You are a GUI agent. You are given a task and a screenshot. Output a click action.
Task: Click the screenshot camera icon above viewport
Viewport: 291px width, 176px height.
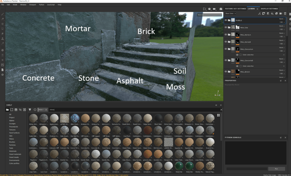[x=221, y=9]
